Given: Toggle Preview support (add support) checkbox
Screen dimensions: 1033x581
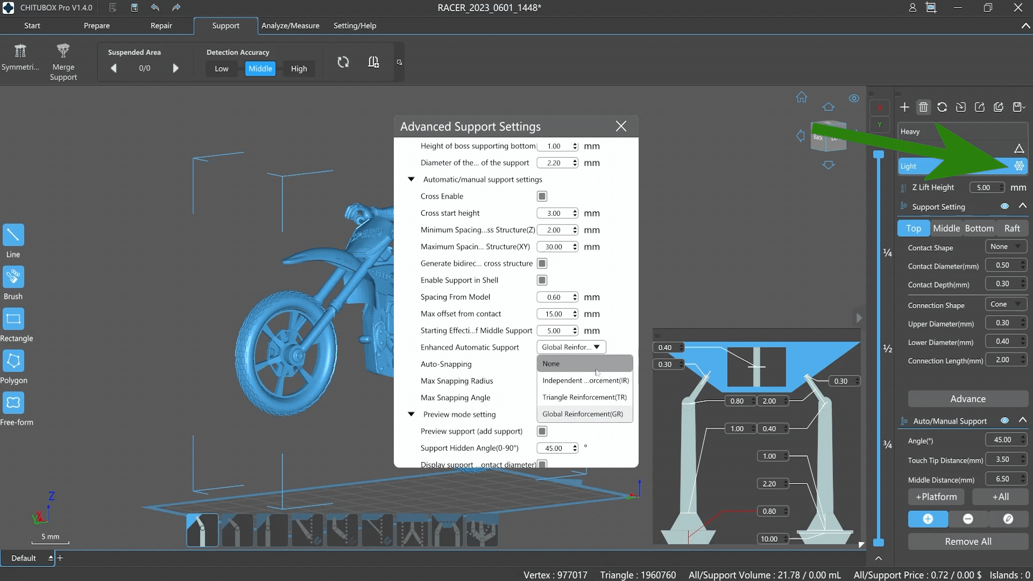Looking at the screenshot, I should [x=542, y=431].
